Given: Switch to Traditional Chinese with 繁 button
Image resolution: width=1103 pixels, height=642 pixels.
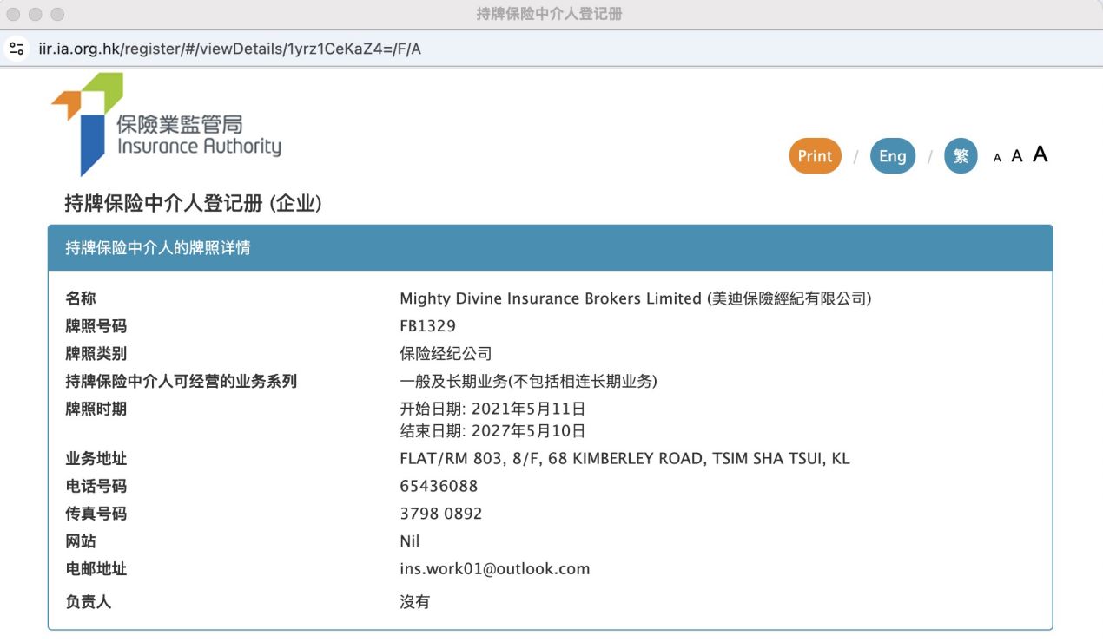Looking at the screenshot, I should [961, 156].
